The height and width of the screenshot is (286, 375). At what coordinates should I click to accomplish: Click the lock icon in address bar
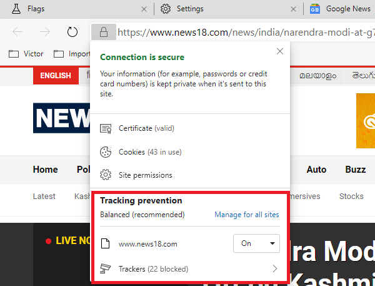tap(104, 32)
